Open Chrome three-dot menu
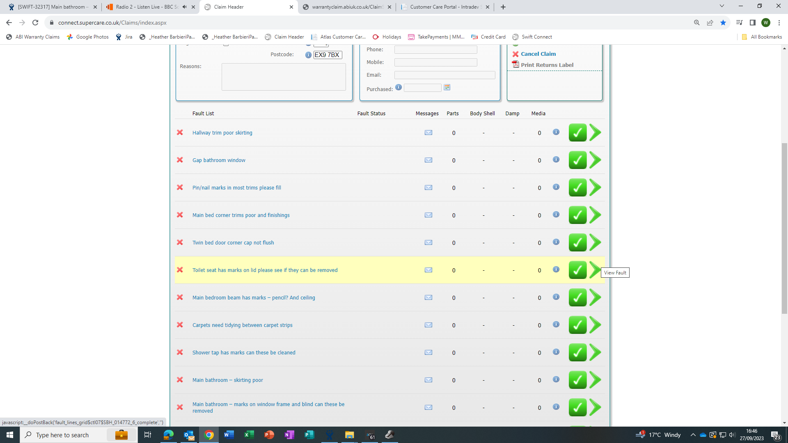Viewport: 788px width, 443px height. (779, 23)
